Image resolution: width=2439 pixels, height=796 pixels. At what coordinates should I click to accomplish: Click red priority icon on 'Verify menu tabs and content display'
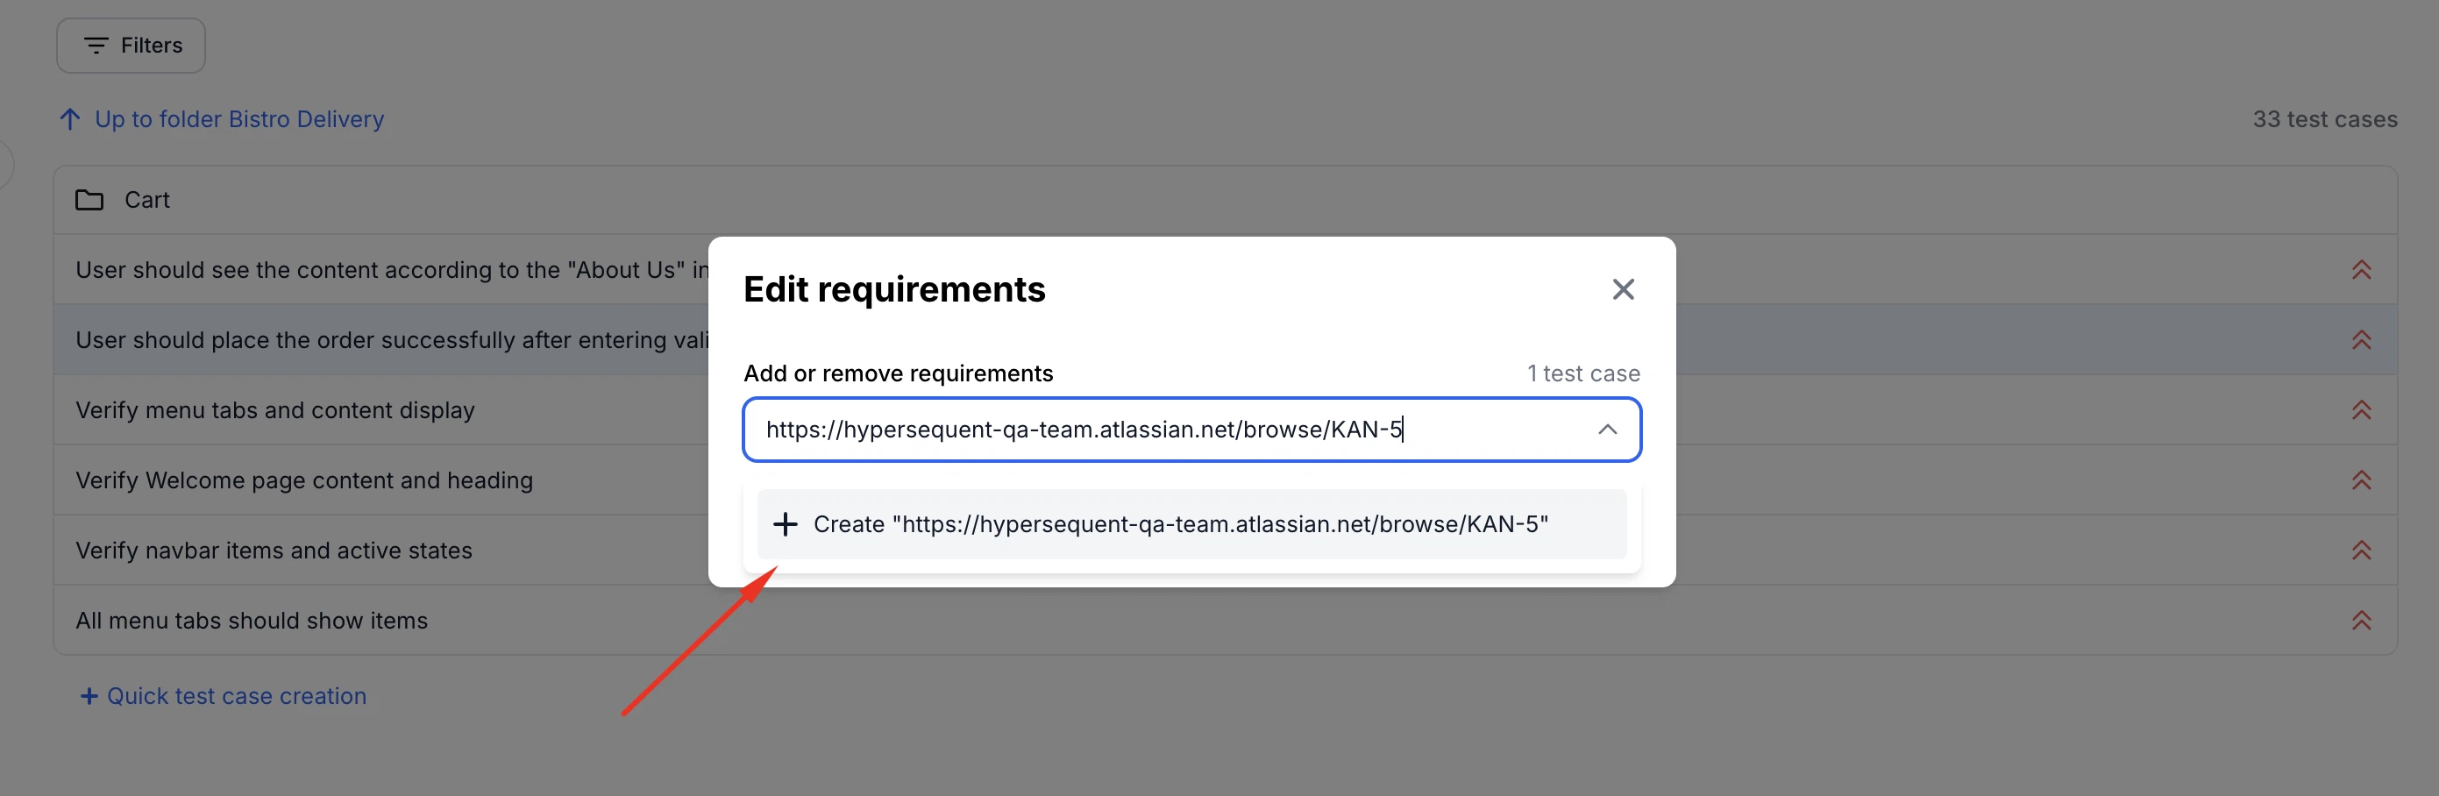tap(2363, 409)
